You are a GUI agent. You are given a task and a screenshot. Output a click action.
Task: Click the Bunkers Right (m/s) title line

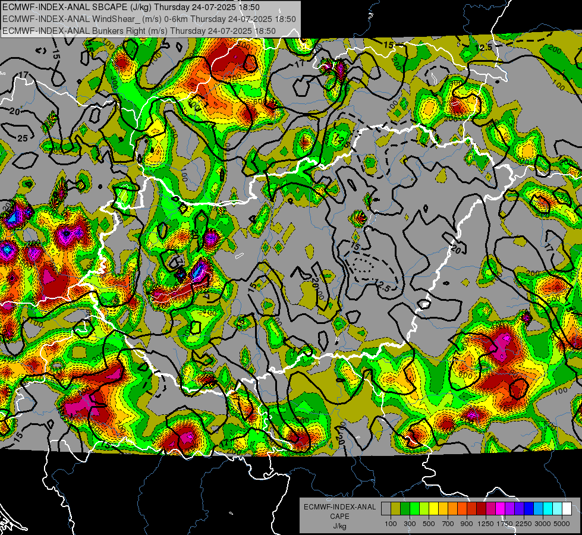pyautogui.click(x=139, y=31)
